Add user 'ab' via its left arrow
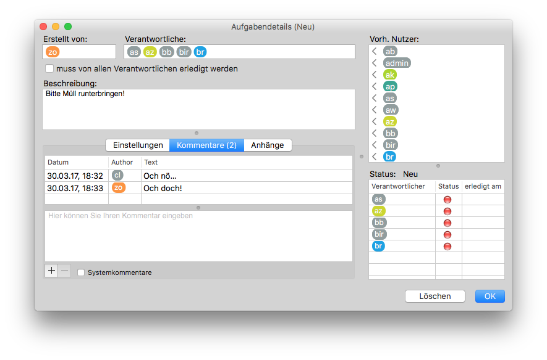 coord(375,52)
